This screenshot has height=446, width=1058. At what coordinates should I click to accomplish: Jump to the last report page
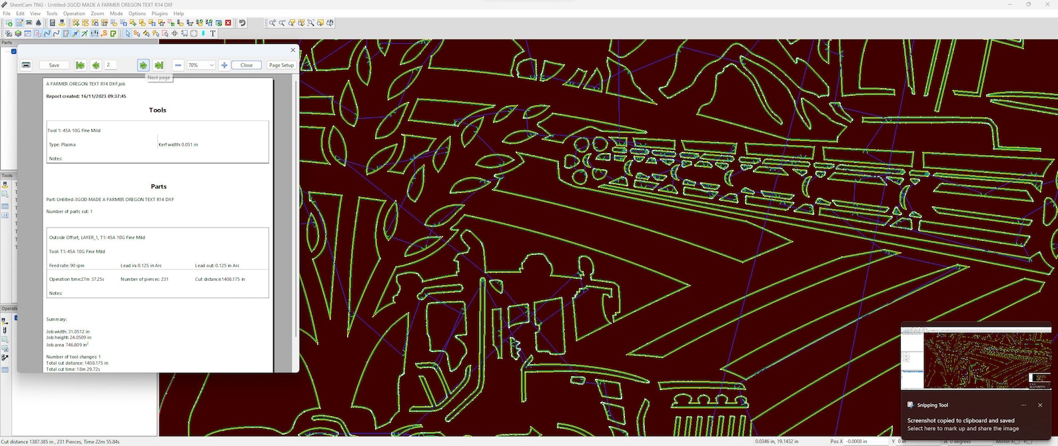click(159, 65)
